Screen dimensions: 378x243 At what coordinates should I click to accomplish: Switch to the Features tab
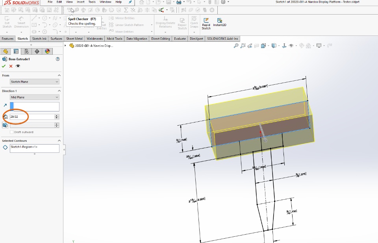(8, 39)
